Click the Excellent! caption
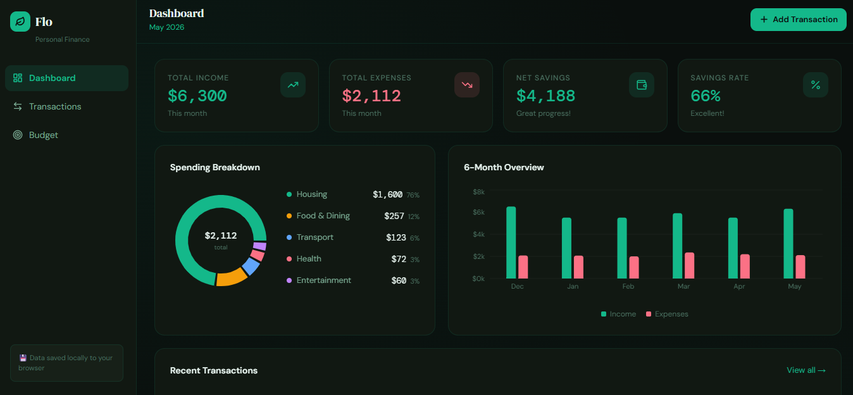The height and width of the screenshot is (395, 853). click(707, 113)
